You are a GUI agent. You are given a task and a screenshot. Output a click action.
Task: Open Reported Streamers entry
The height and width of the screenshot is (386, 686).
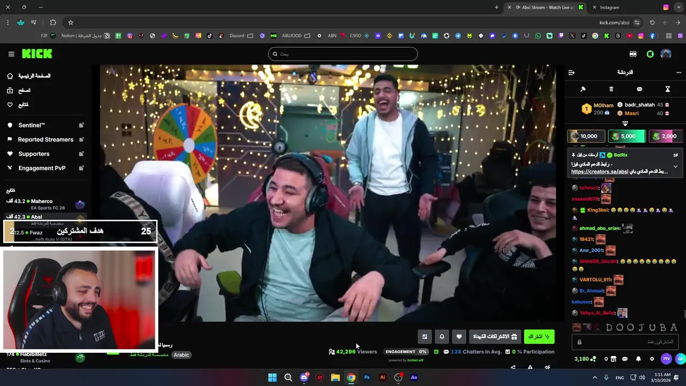[x=46, y=139]
